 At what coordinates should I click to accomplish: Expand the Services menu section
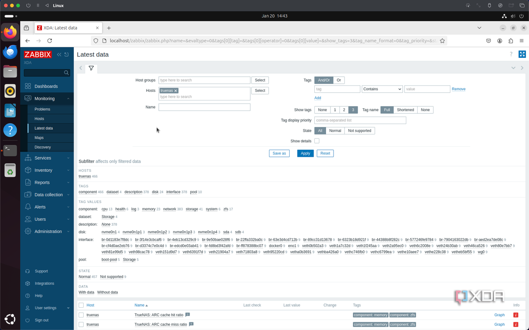tap(47, 158)
